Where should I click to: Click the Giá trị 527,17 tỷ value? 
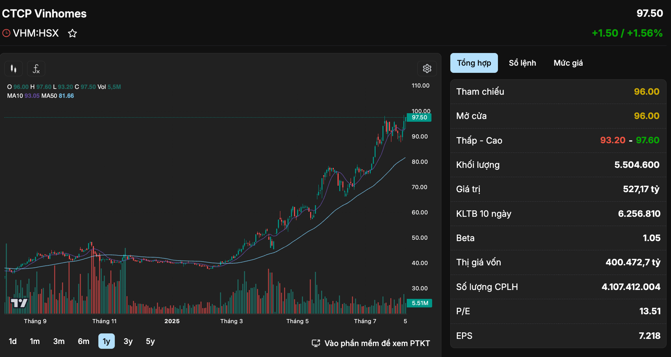click(x=641, y=189)
